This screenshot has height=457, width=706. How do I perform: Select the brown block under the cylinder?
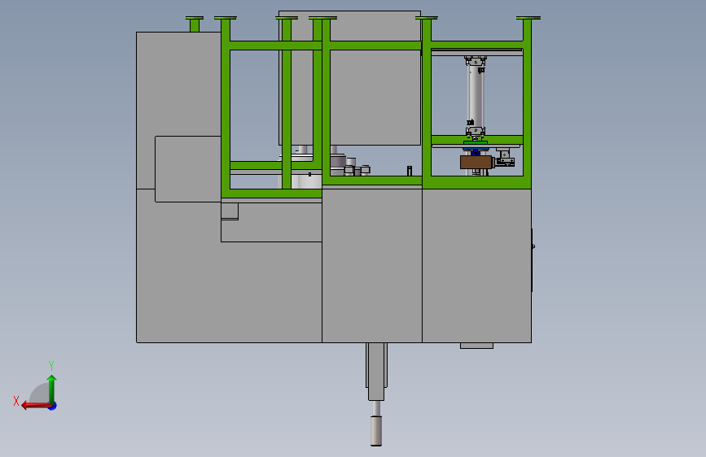coord(476,162)
